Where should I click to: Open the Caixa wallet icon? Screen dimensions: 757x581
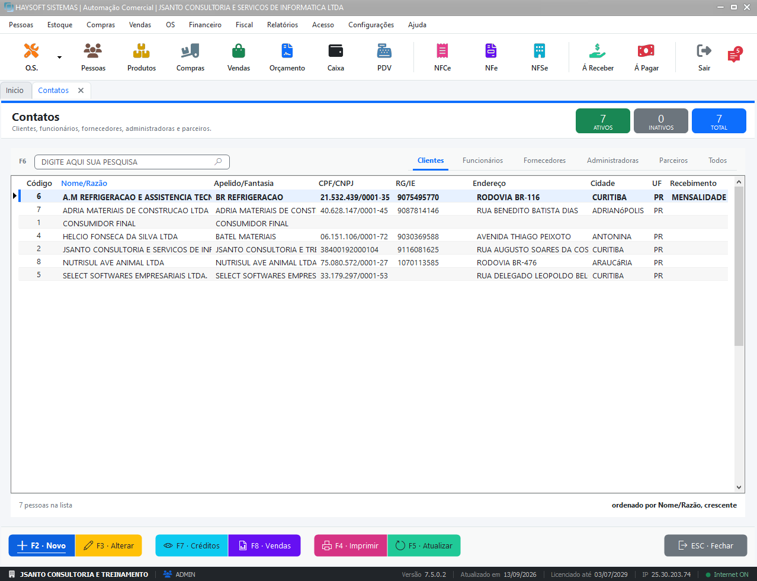tap(336, 57)
